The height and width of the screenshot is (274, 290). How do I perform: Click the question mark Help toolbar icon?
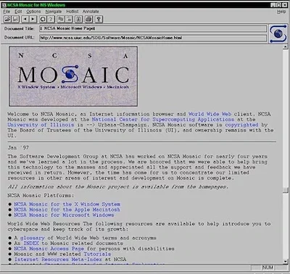pyautogui.click(x=99, y=19)
